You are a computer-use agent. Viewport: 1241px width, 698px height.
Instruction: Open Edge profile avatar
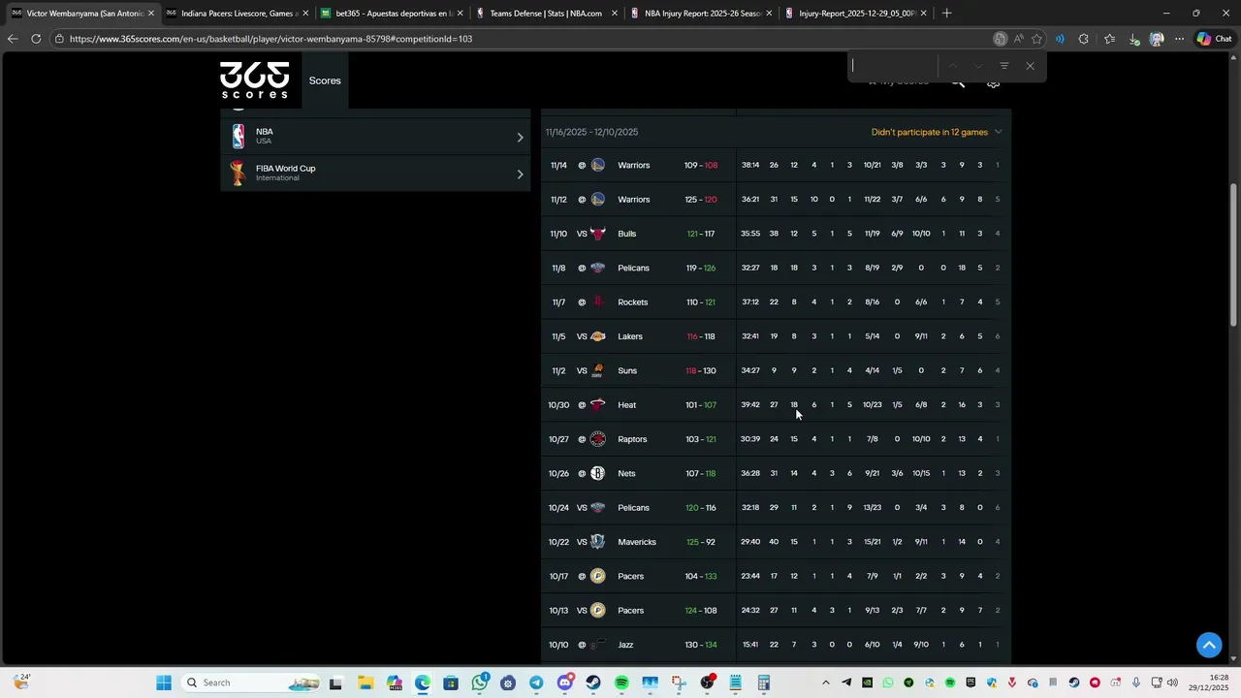[1157, 39]
